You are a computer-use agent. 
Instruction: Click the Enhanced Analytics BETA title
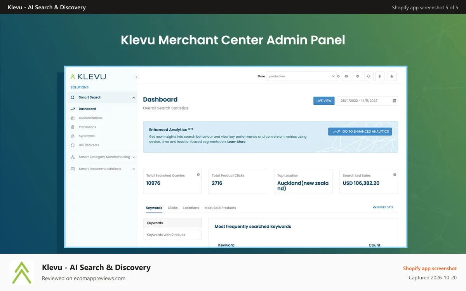pos(171,130)
